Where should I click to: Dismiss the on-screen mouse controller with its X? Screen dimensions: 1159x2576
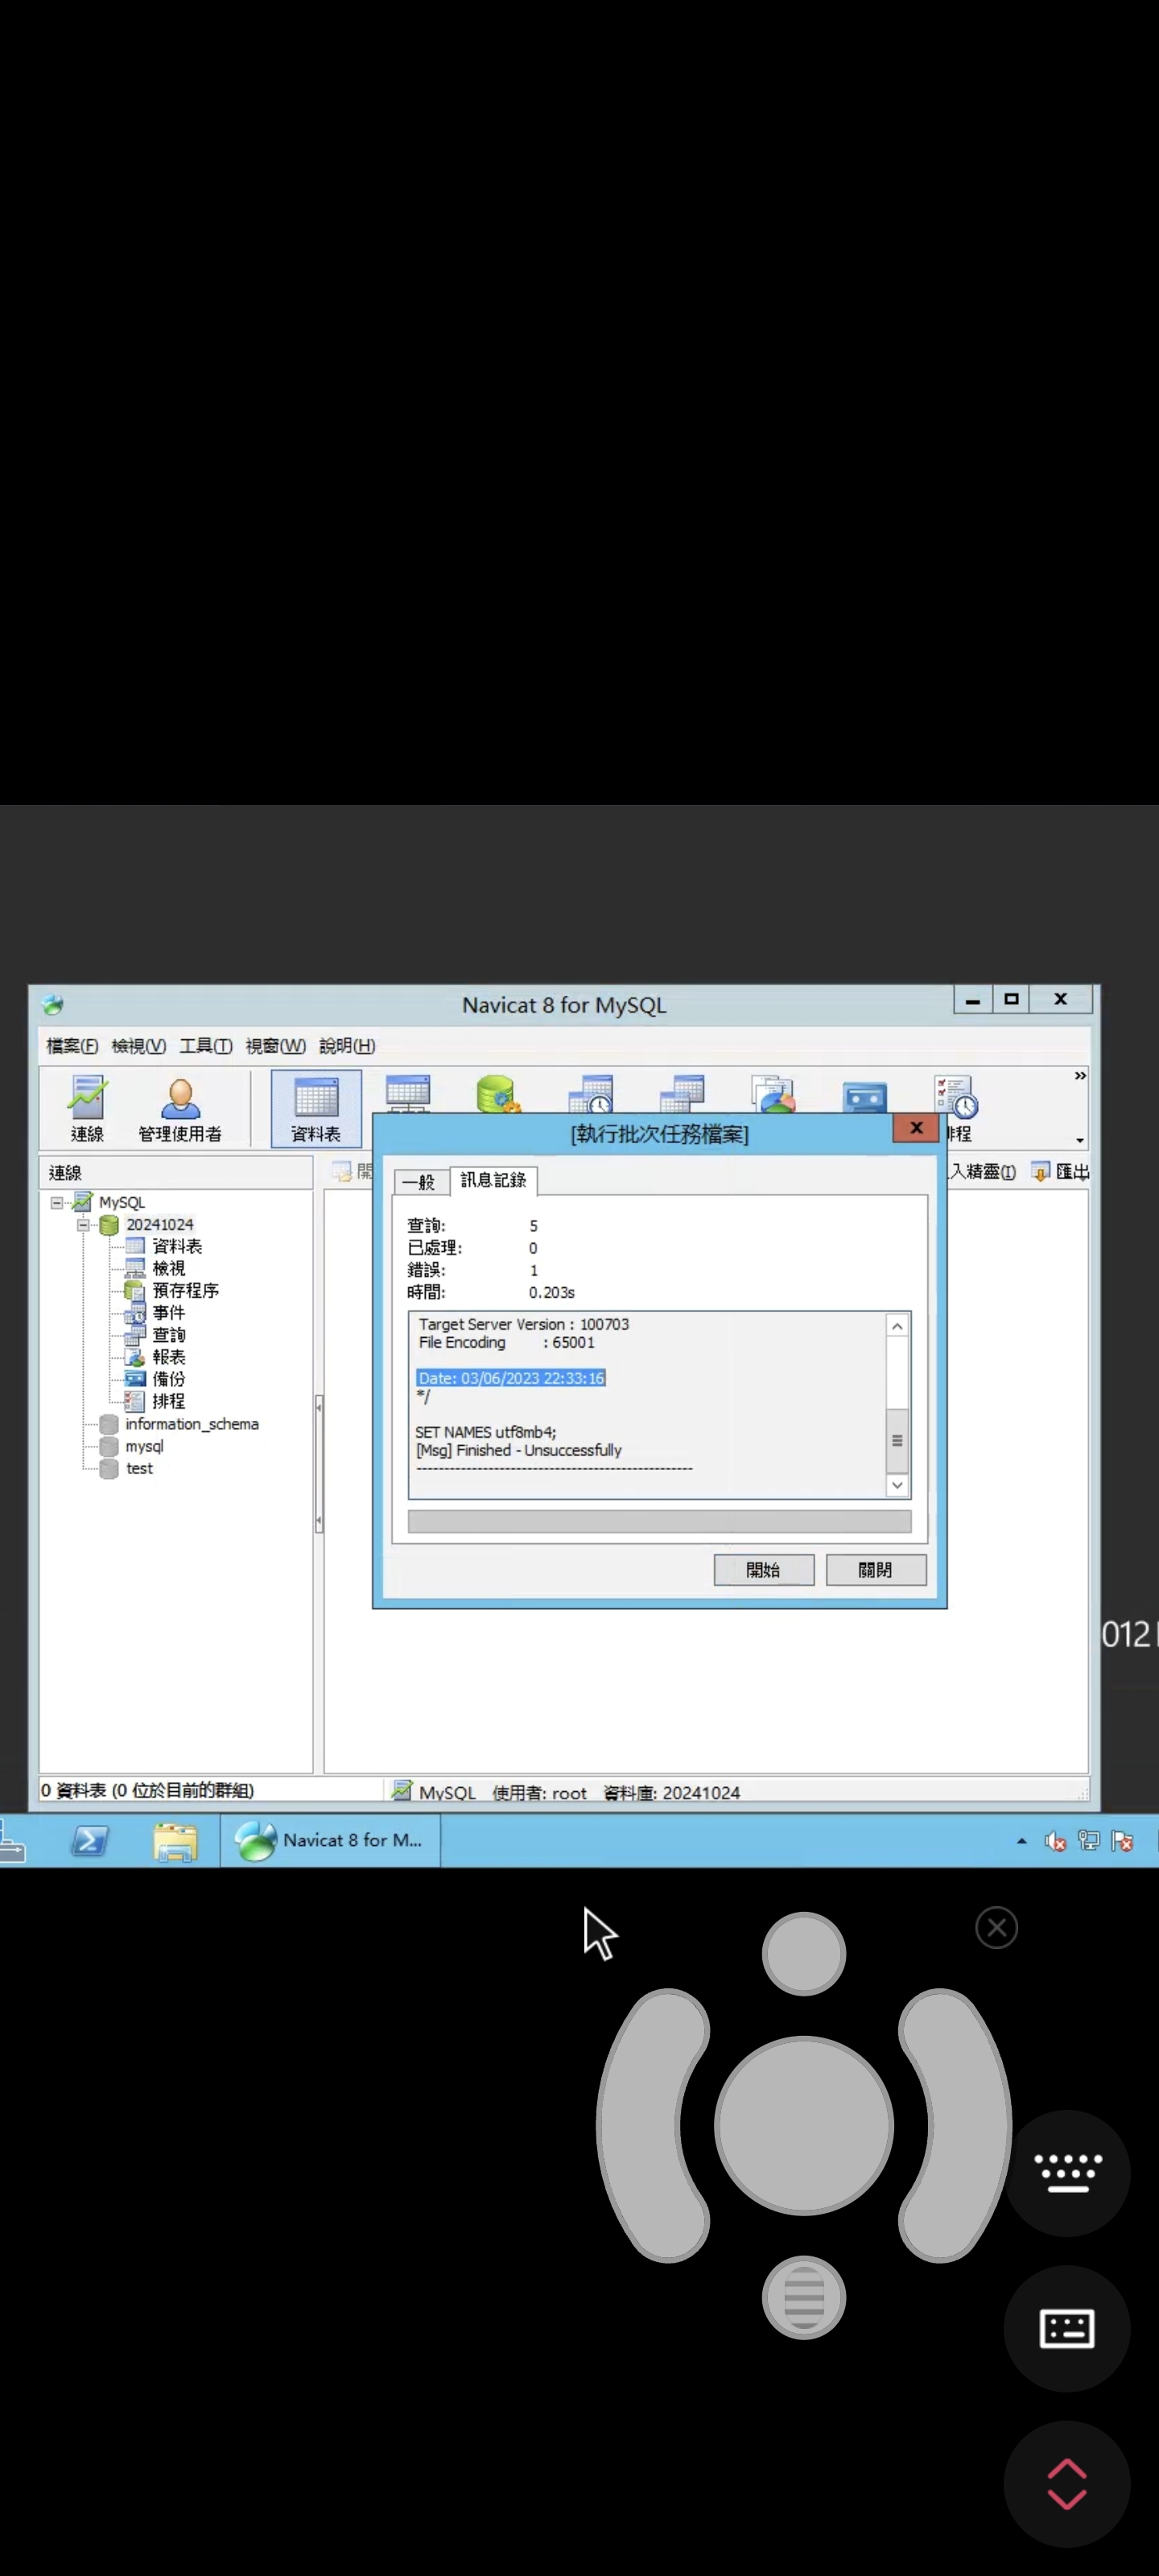click(x=996, y=1927)
